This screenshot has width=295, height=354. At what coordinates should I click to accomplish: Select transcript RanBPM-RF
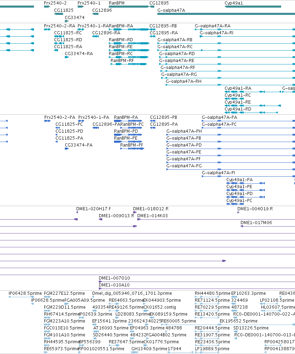122,61
